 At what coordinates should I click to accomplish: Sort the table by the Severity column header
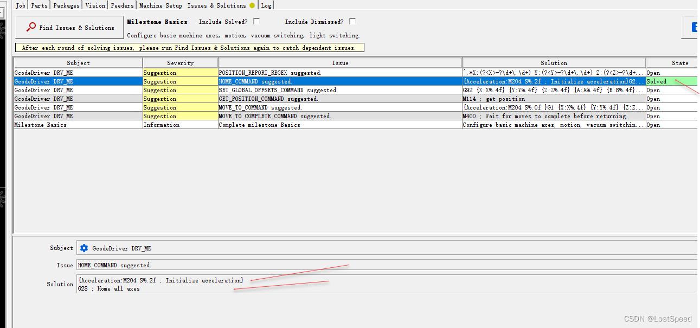(x=179, y=62)
